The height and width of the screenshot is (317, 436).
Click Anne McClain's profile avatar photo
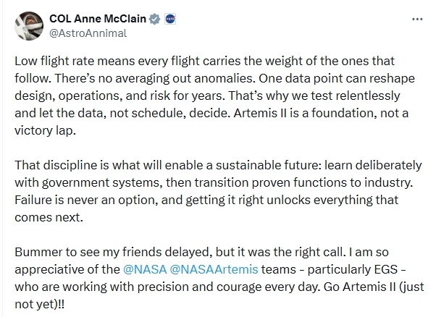click(30, 25)
